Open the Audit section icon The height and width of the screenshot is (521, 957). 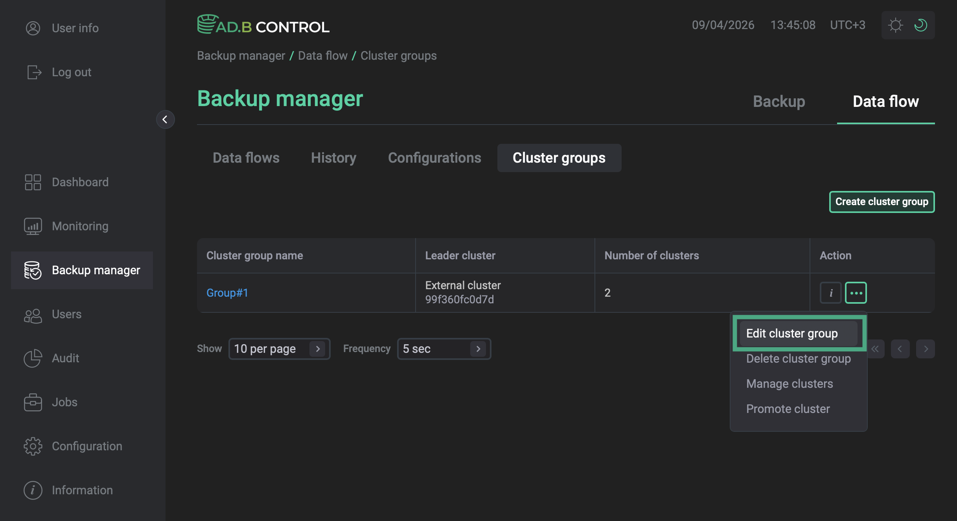coord(33,358)
